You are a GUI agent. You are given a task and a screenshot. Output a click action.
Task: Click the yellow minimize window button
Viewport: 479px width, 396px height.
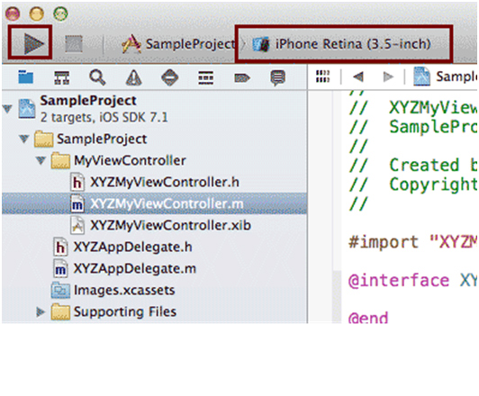point(37,14)
